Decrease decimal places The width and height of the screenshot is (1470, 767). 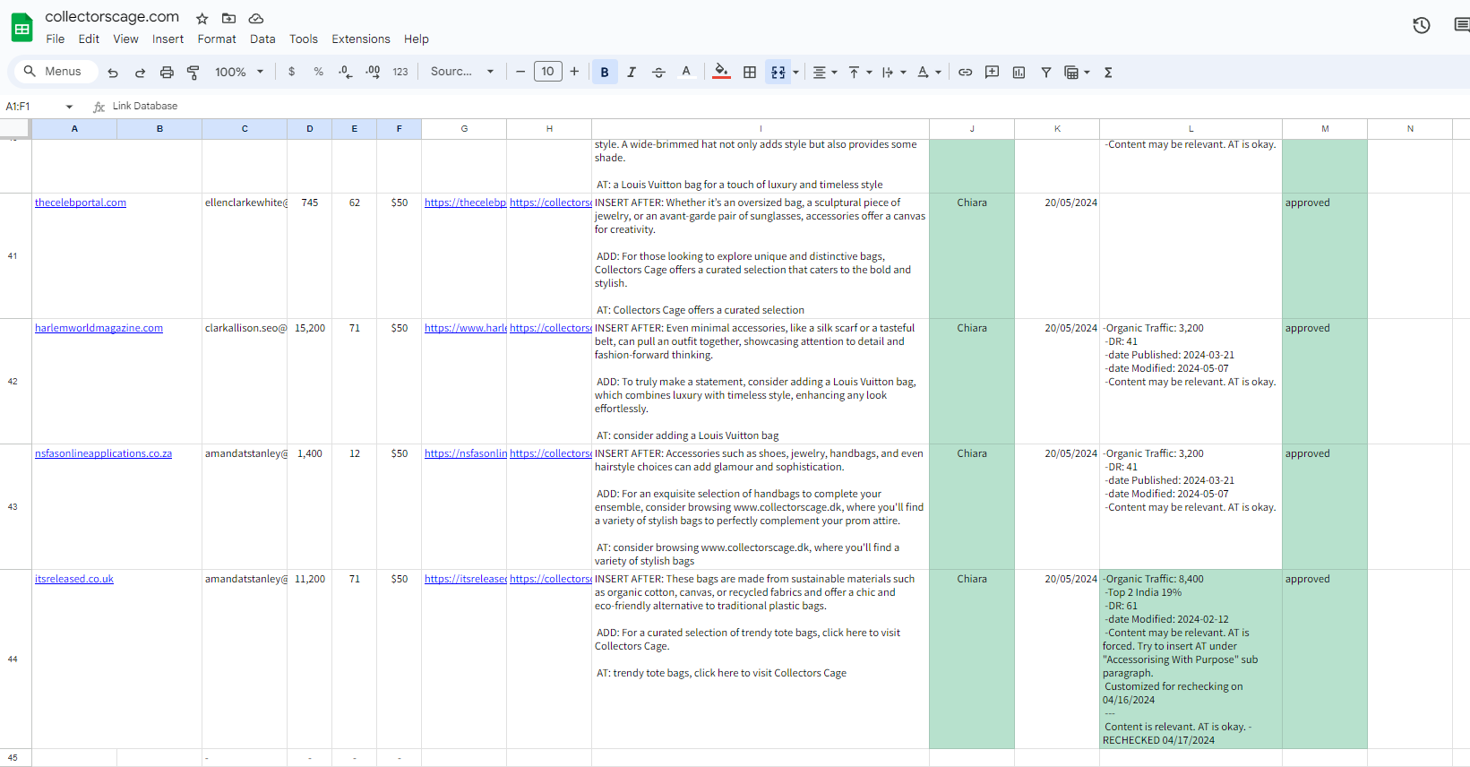(346, 72)
